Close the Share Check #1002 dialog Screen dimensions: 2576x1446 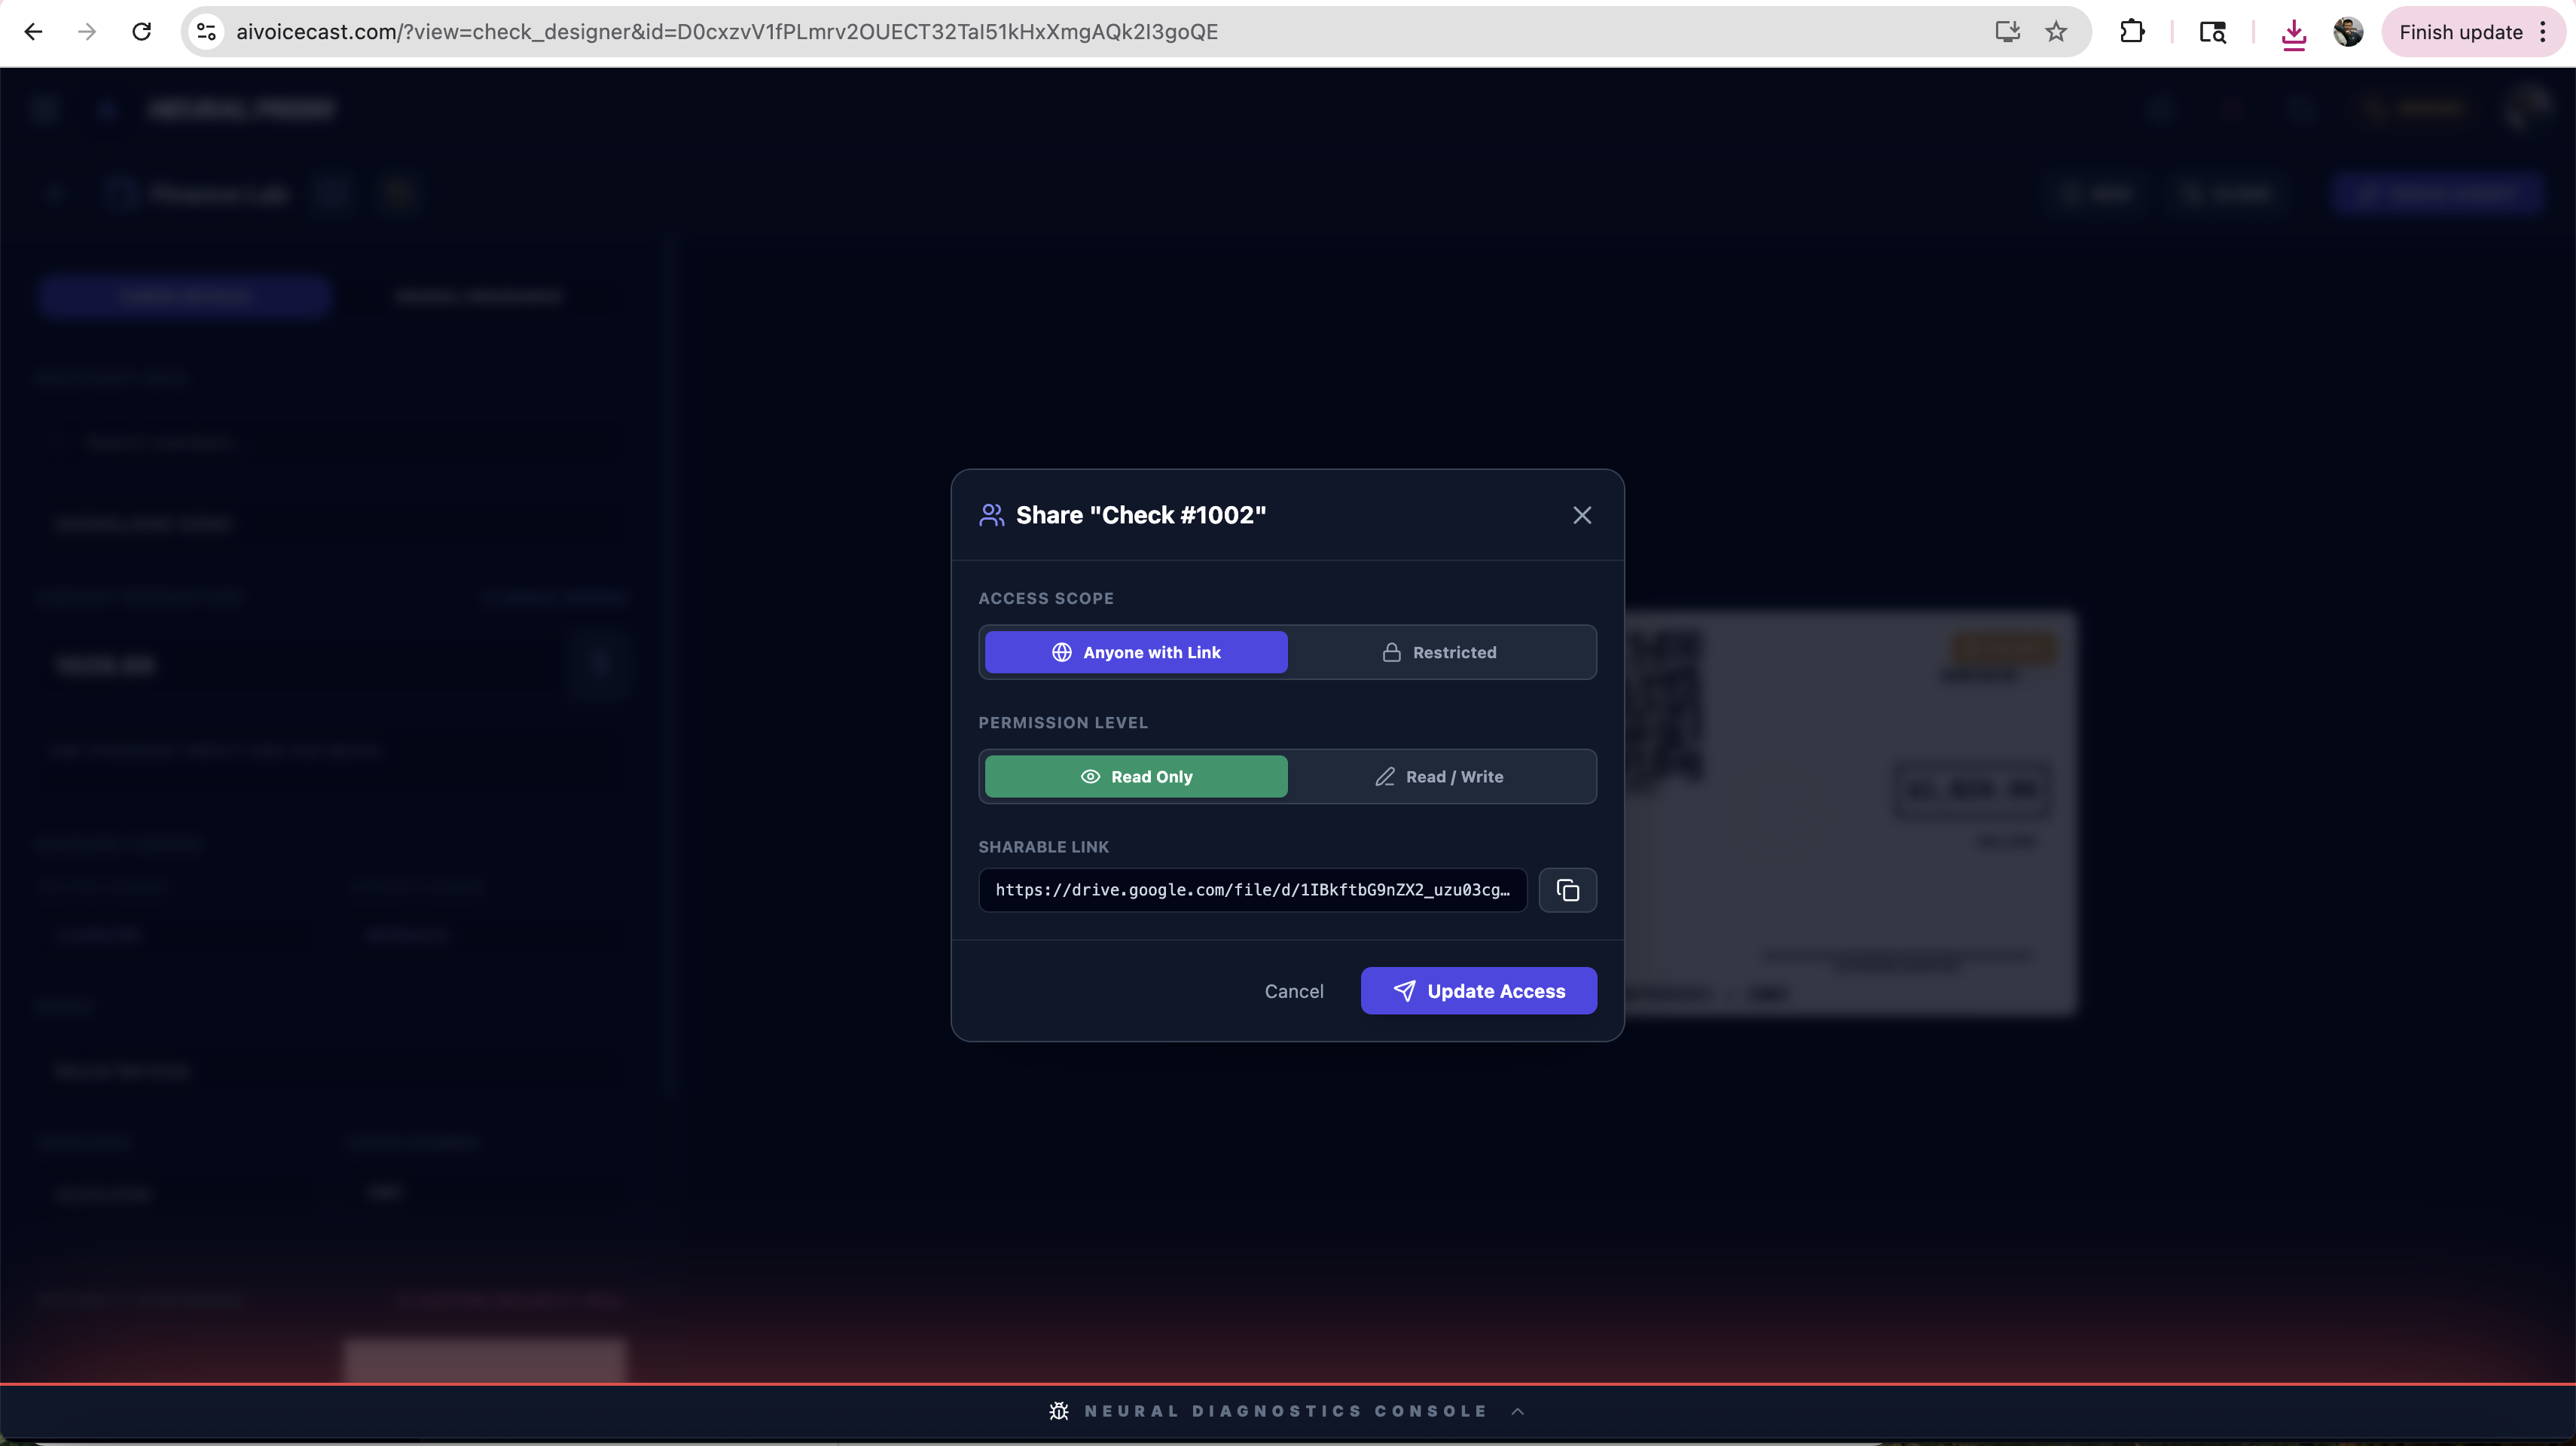click(1581, 515)
